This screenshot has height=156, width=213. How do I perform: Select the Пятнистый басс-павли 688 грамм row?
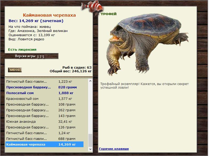tap(44, 139)
